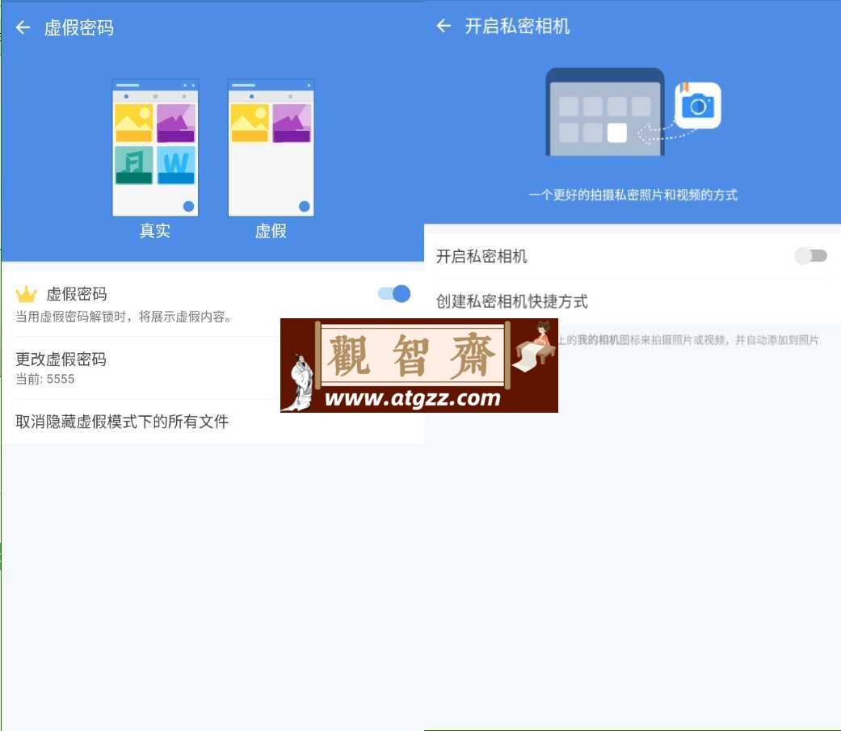Click the yellow photo tile in 虚假 preview

click(250, 124)
